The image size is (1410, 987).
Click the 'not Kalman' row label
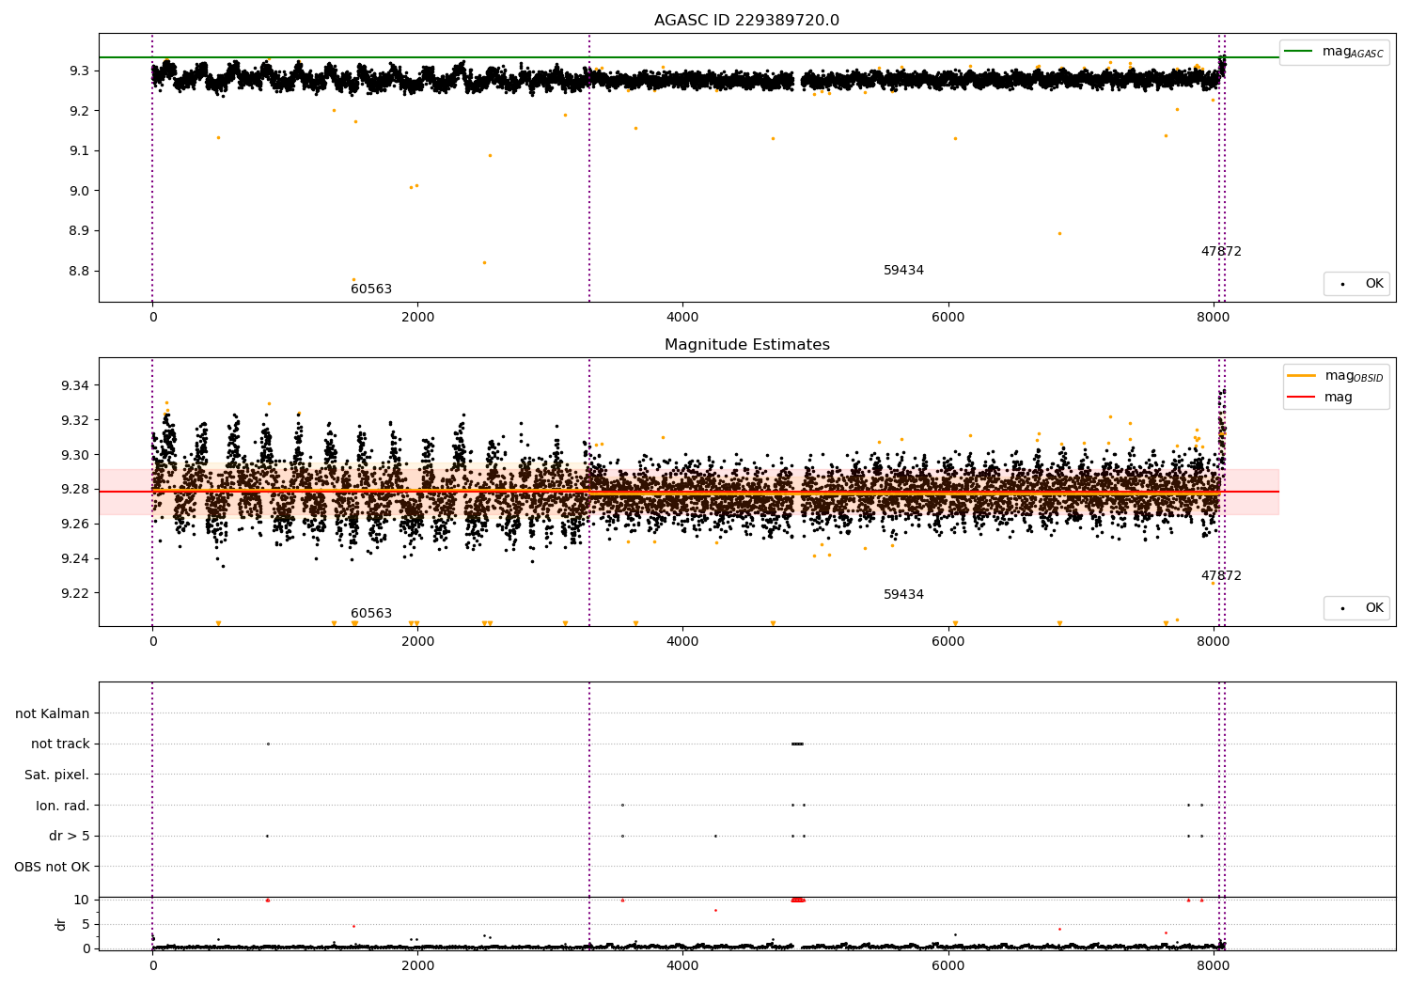click(53, 714)
